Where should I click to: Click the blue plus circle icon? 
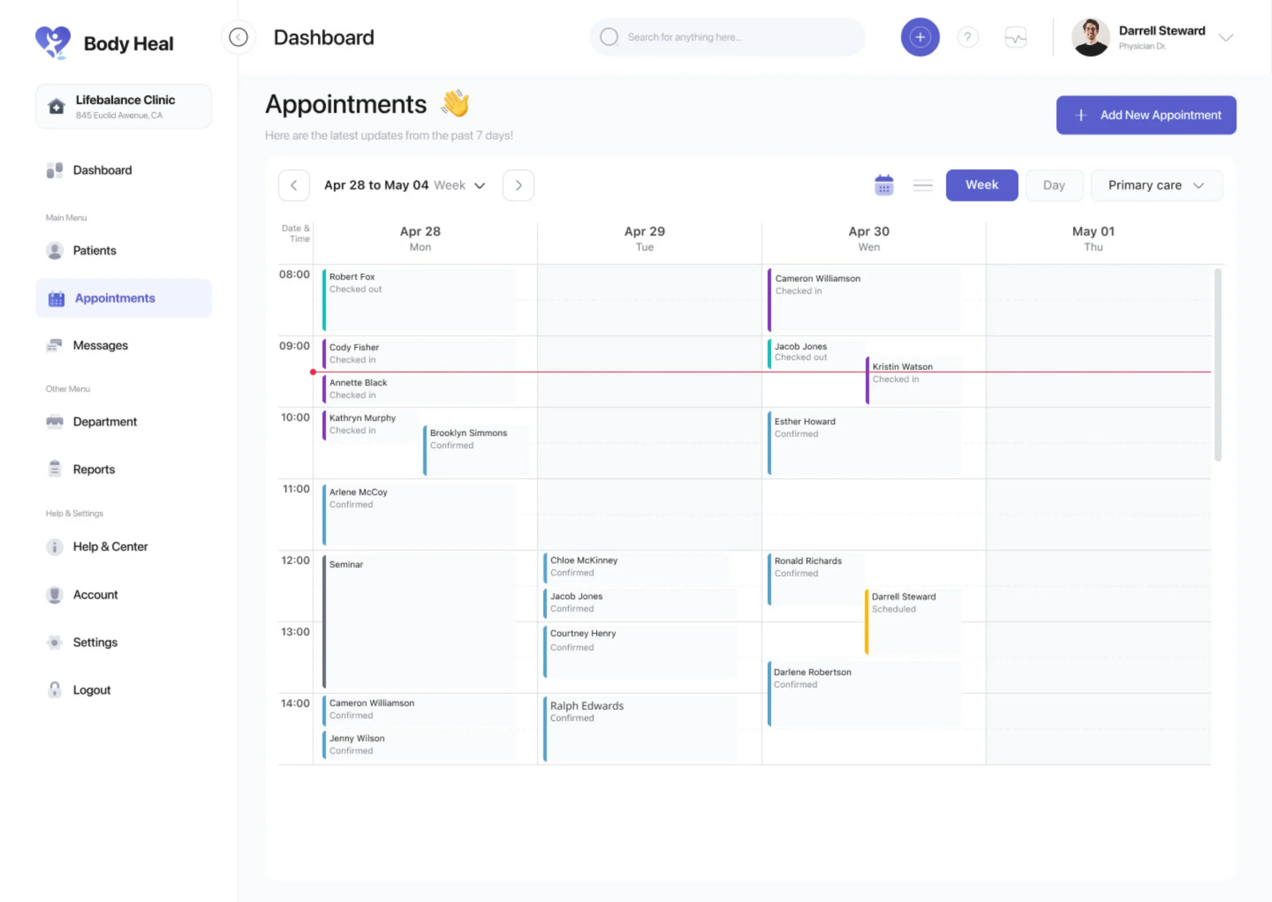[920, 37]
